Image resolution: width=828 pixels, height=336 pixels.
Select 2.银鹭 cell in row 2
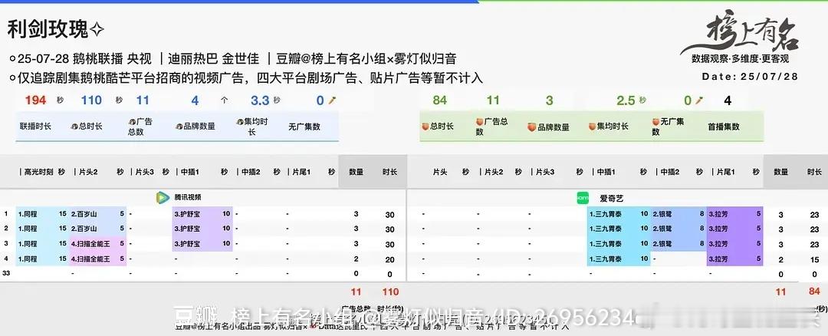coord(679,229)
